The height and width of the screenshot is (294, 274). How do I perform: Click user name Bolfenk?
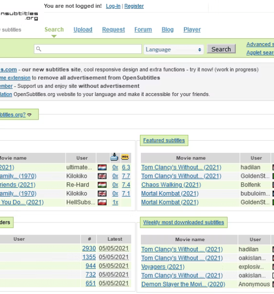pos(251,185)
